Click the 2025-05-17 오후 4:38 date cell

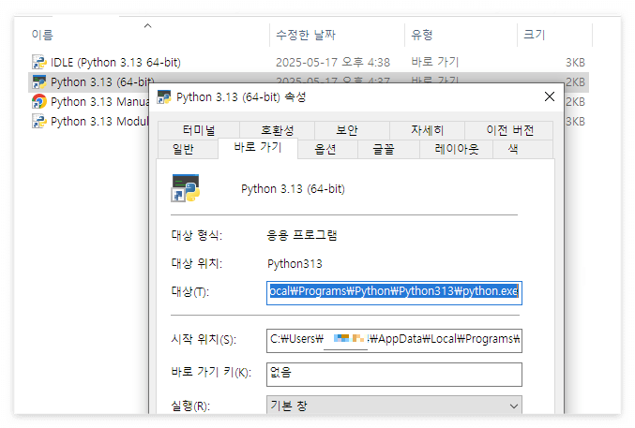(332, 63)
